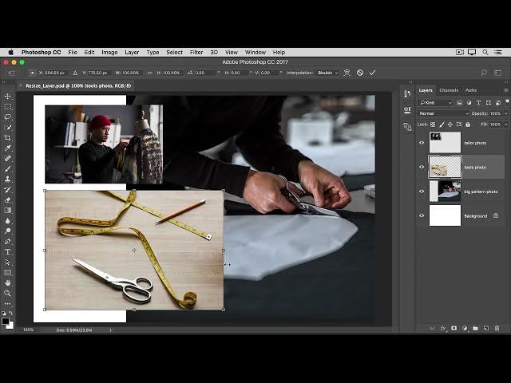Toggle visibility of big pattern photo layer

(x=422, y=191)
